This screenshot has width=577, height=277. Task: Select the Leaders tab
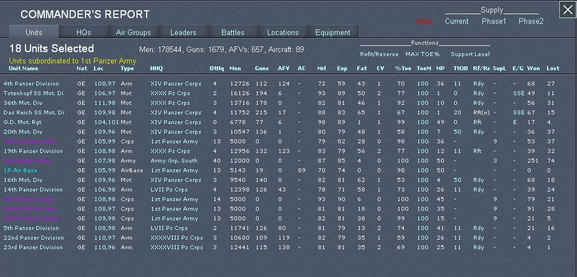point(183,32)
